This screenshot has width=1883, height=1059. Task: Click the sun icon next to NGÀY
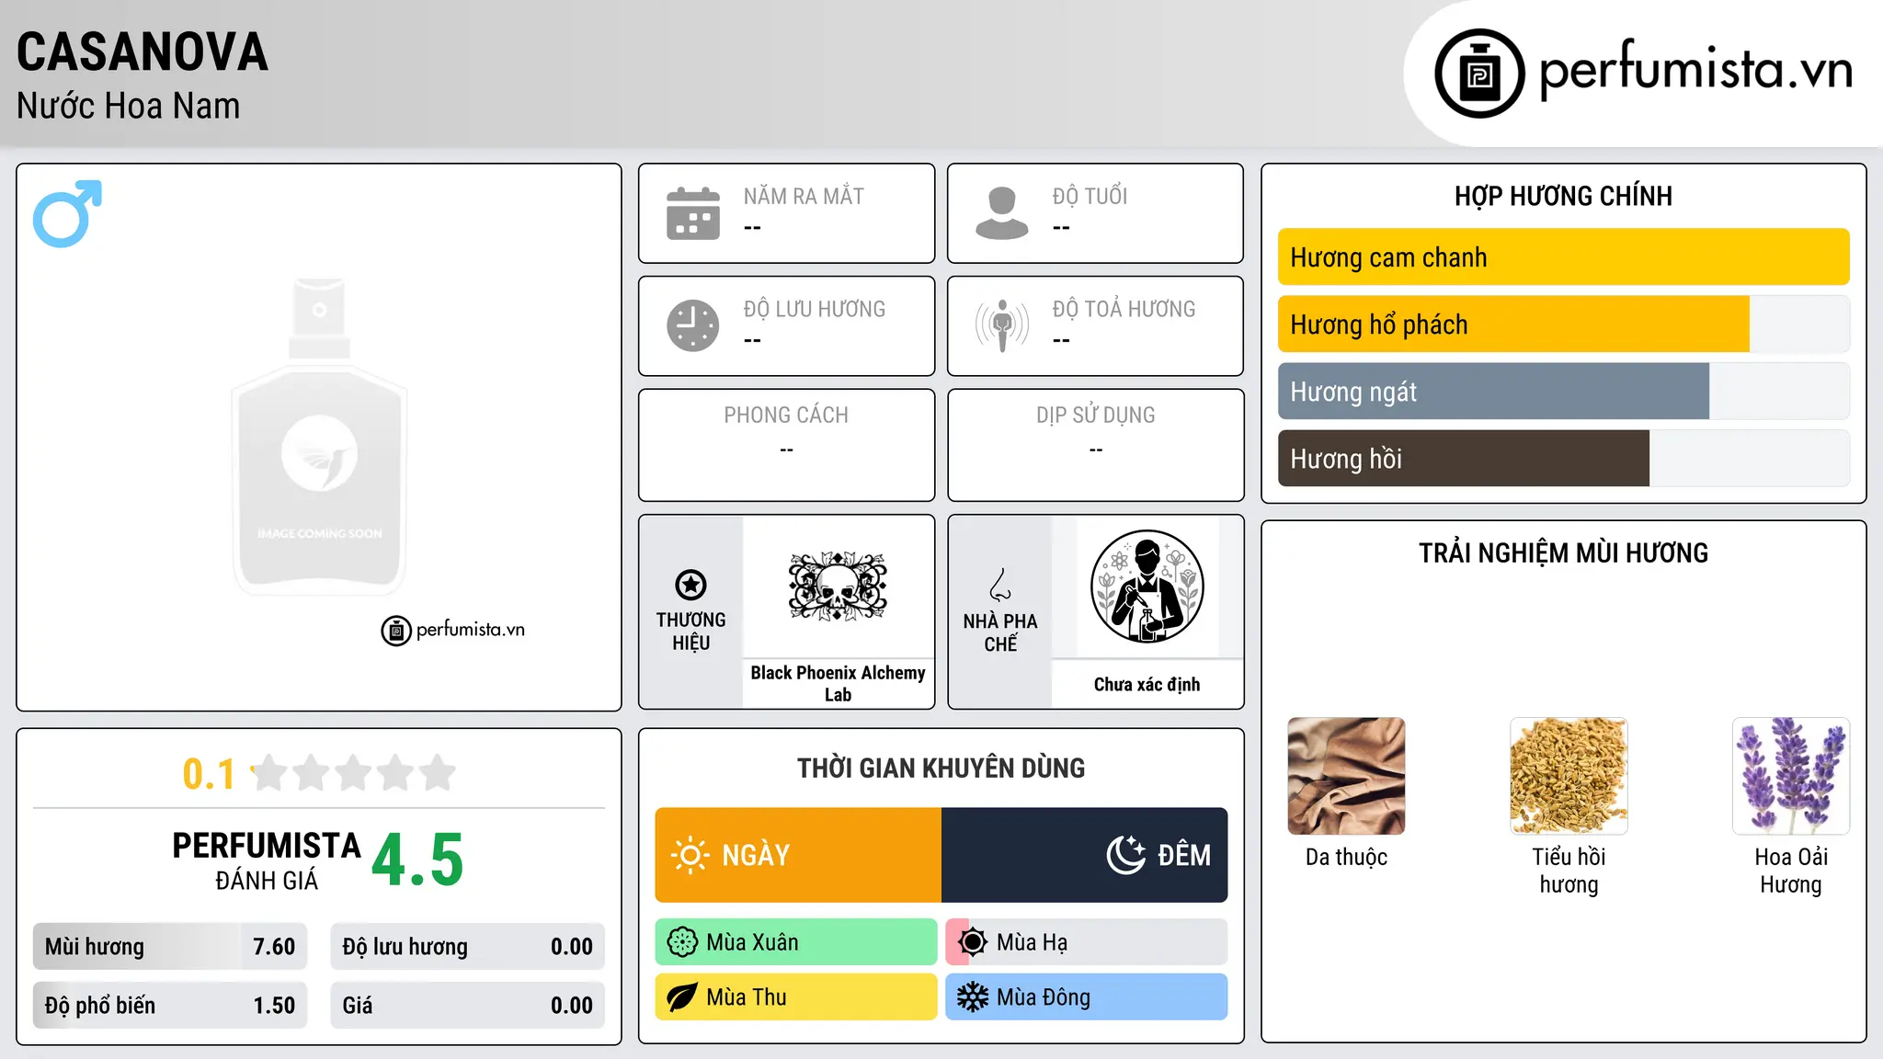(x=690, y=855)
